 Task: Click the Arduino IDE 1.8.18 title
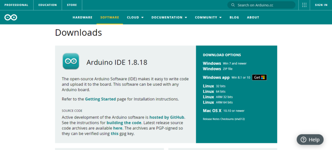point(117,62)
